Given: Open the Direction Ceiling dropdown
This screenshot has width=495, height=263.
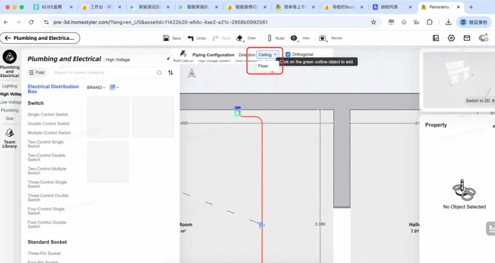Looking at the screenshot, I should [267, 55].
